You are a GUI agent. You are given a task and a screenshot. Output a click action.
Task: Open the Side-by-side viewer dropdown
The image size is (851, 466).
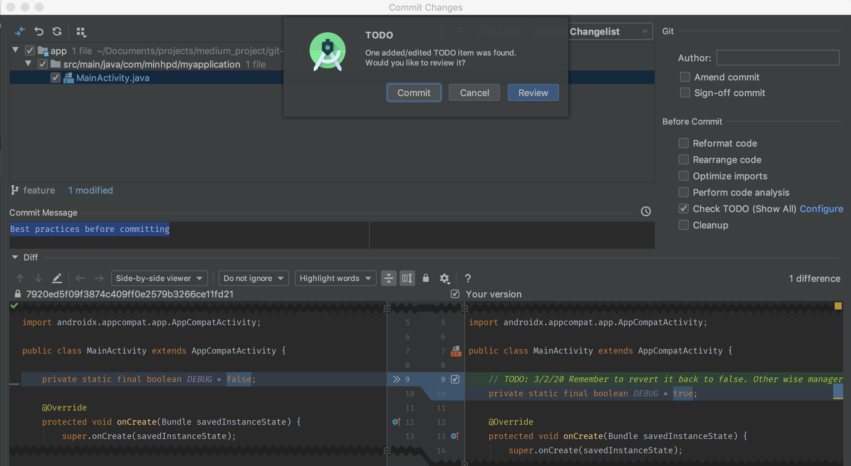[159, 278]
